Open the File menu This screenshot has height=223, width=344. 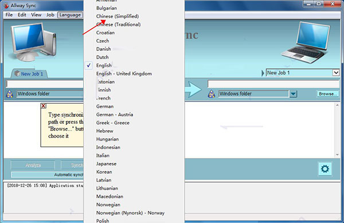click(x=9, y=15)
